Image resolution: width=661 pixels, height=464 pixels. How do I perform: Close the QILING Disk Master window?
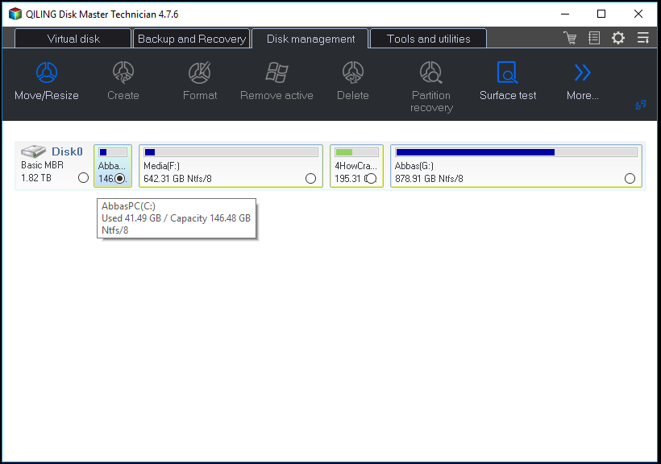(x=638, y=14)
